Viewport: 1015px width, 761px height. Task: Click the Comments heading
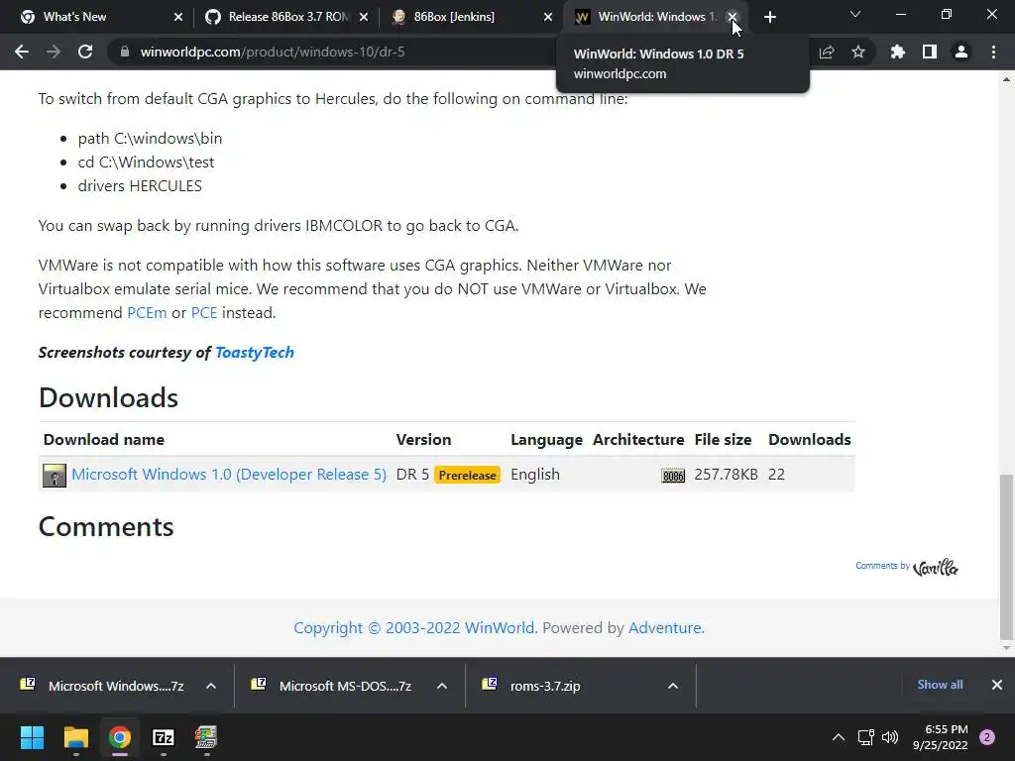(x=106, y=527)
